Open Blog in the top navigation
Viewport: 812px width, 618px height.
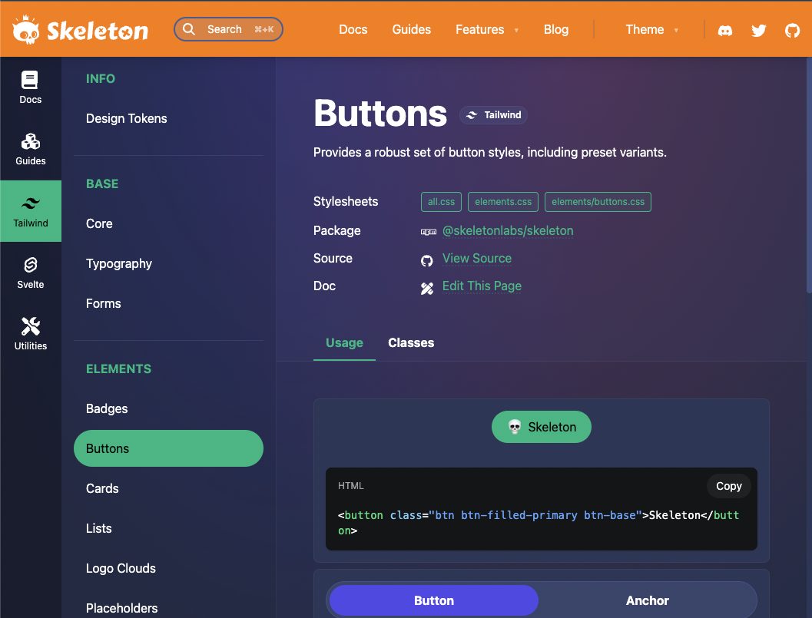556,29
